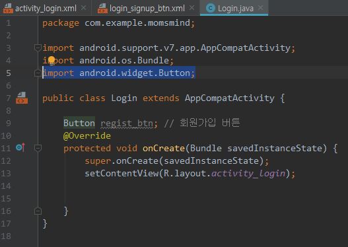This screenshot has width=348, height=247.
Task: Click the protected keyword
Action: (x=87, y=148)
